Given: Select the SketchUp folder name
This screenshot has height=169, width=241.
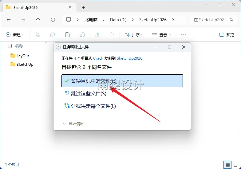Looking at the screenshot, I should click(25, 64).
